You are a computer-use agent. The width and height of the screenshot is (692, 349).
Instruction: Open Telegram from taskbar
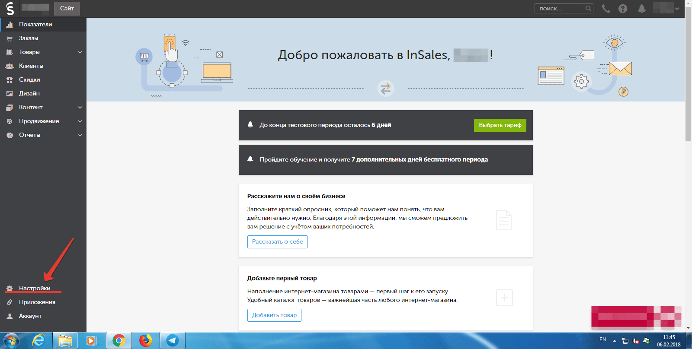[173, 340]
